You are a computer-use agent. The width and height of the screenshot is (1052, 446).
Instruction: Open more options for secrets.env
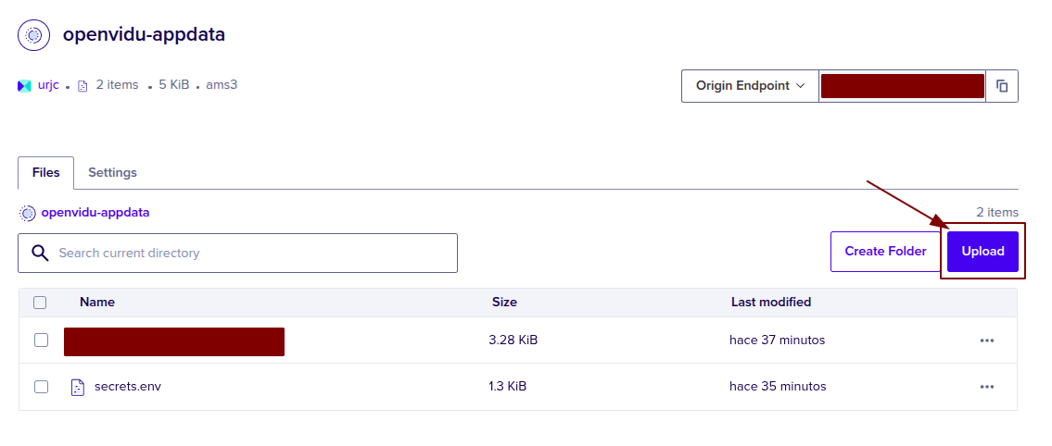click(986, 387)
